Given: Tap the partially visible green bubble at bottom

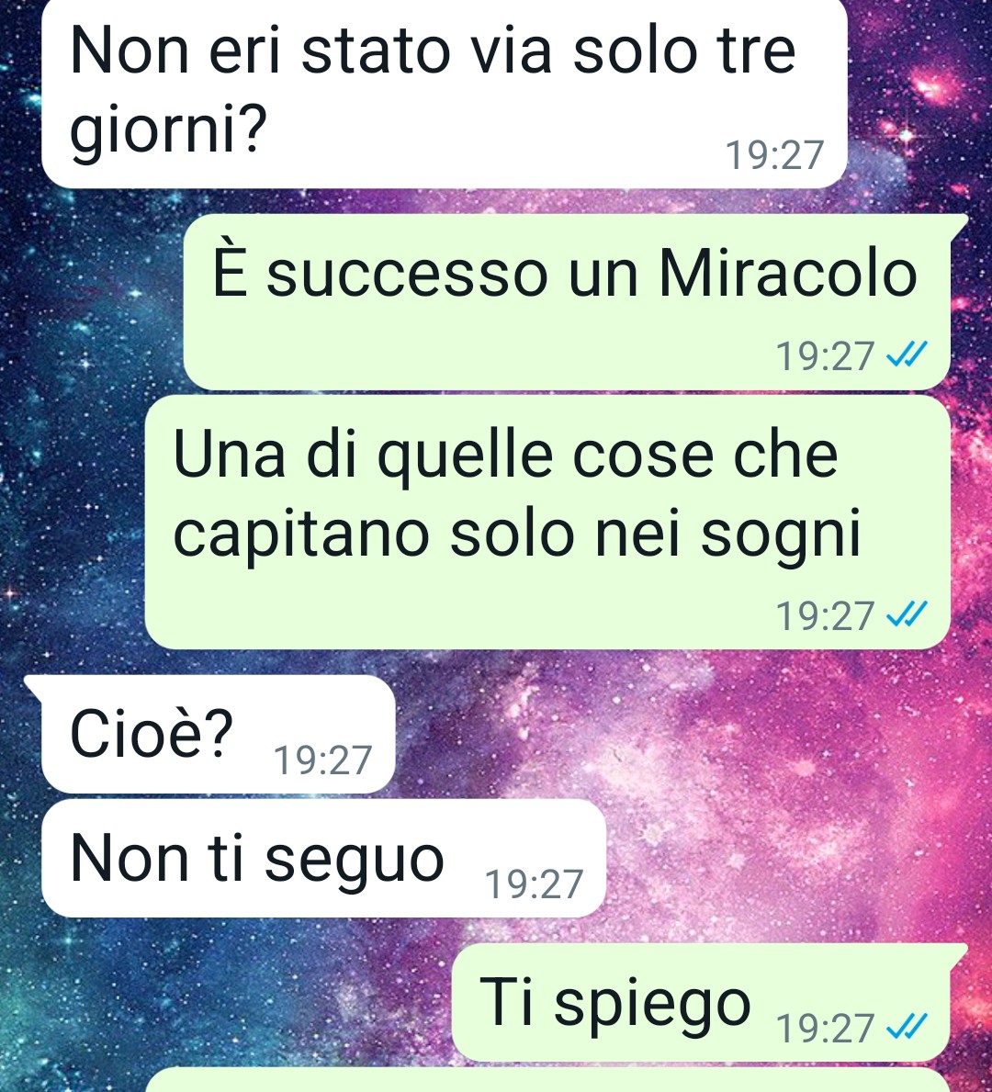Looking at the screenshot, I should click(x=547, y=1080).
